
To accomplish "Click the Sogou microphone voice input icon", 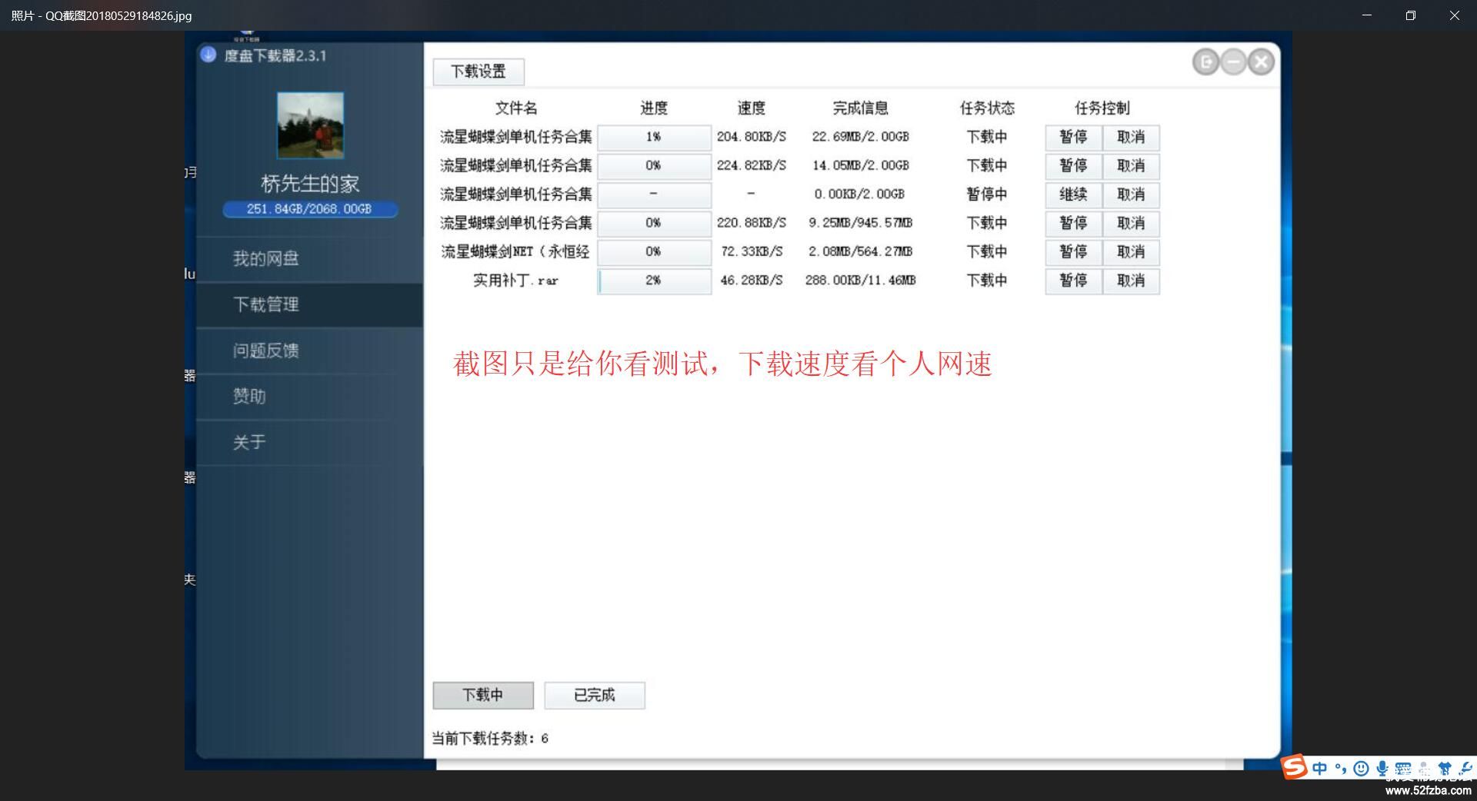I will coord(1382,768).
